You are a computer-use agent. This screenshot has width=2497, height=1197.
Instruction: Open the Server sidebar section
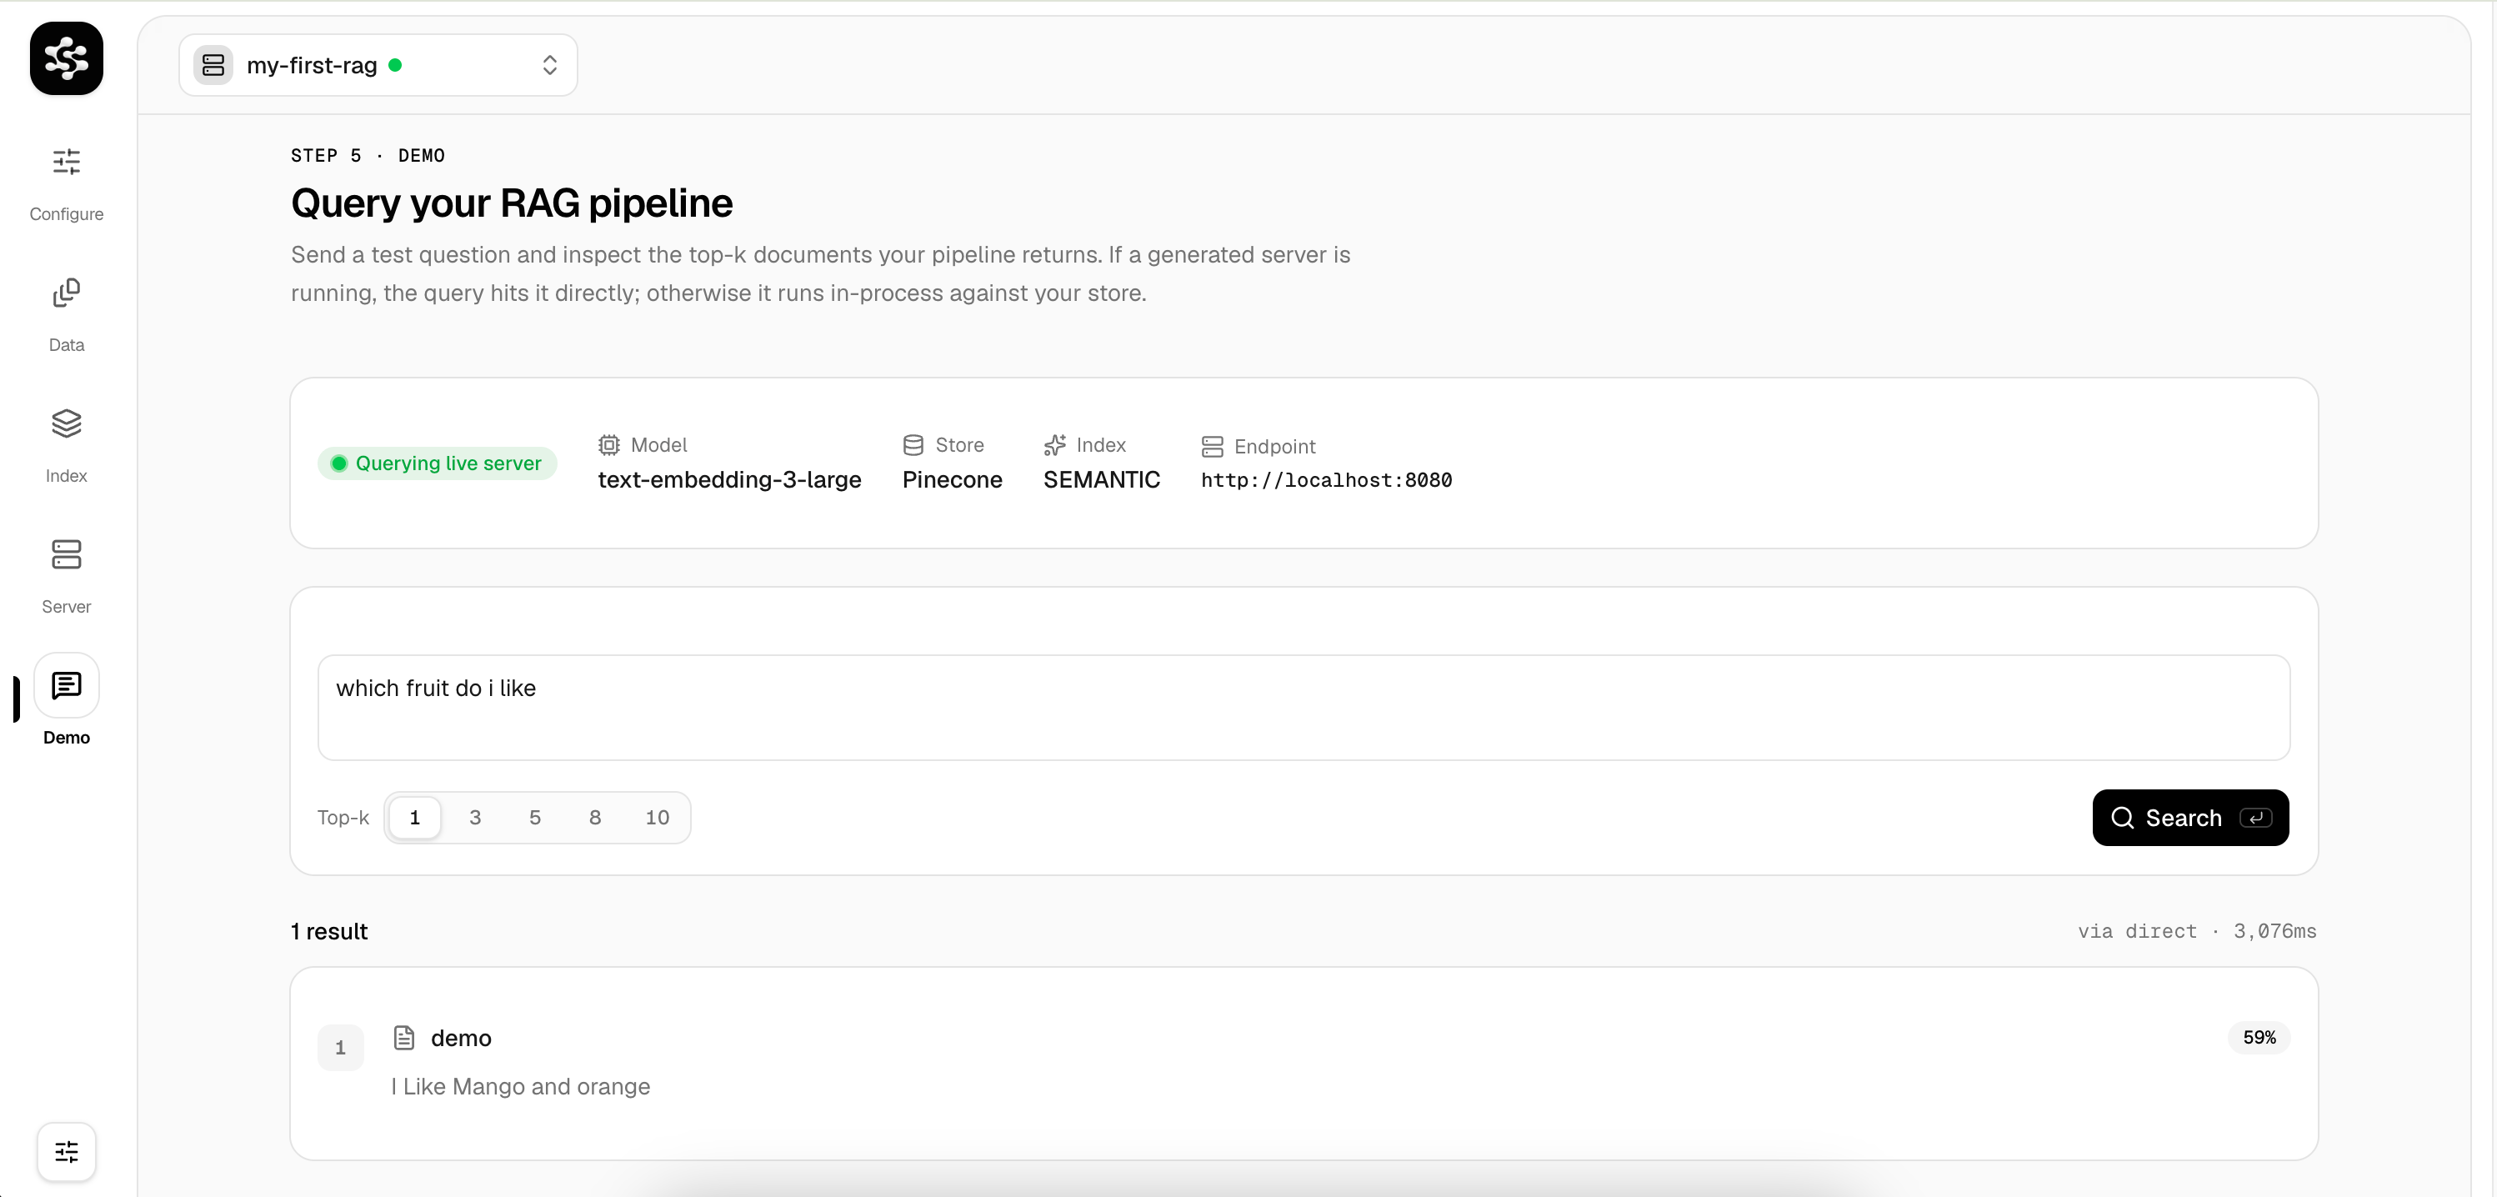(66, 576)
